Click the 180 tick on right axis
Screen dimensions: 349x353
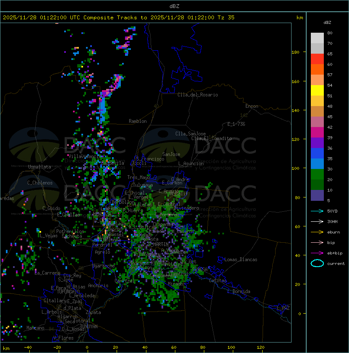click(x=295, y=52)
